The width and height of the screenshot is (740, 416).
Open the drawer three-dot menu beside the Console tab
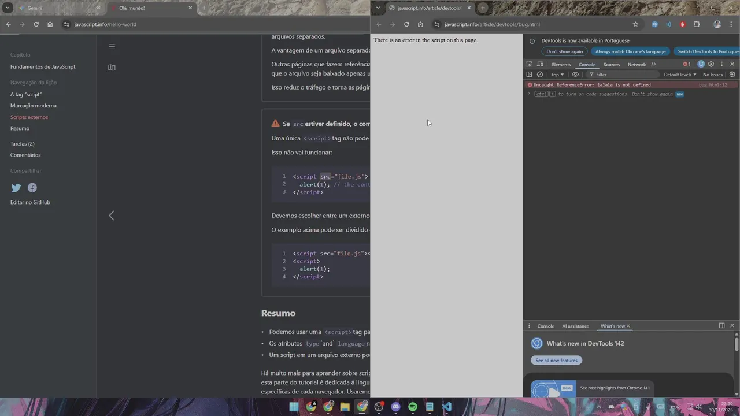coord(529,326)
